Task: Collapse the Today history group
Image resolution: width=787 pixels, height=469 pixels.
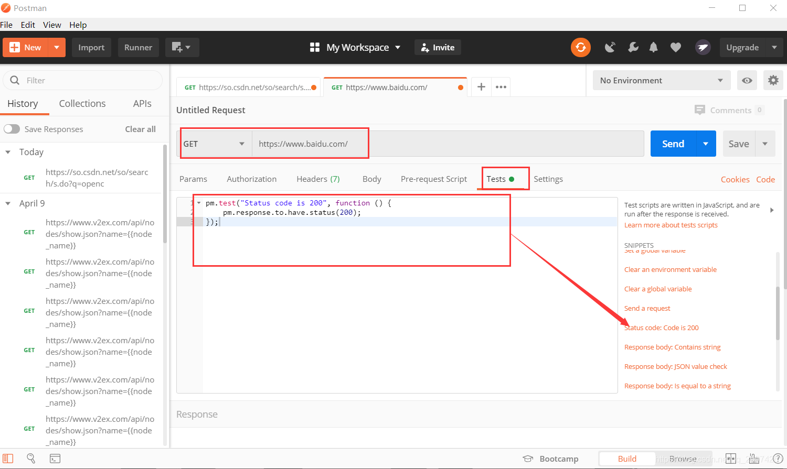Action: [8, 152]
